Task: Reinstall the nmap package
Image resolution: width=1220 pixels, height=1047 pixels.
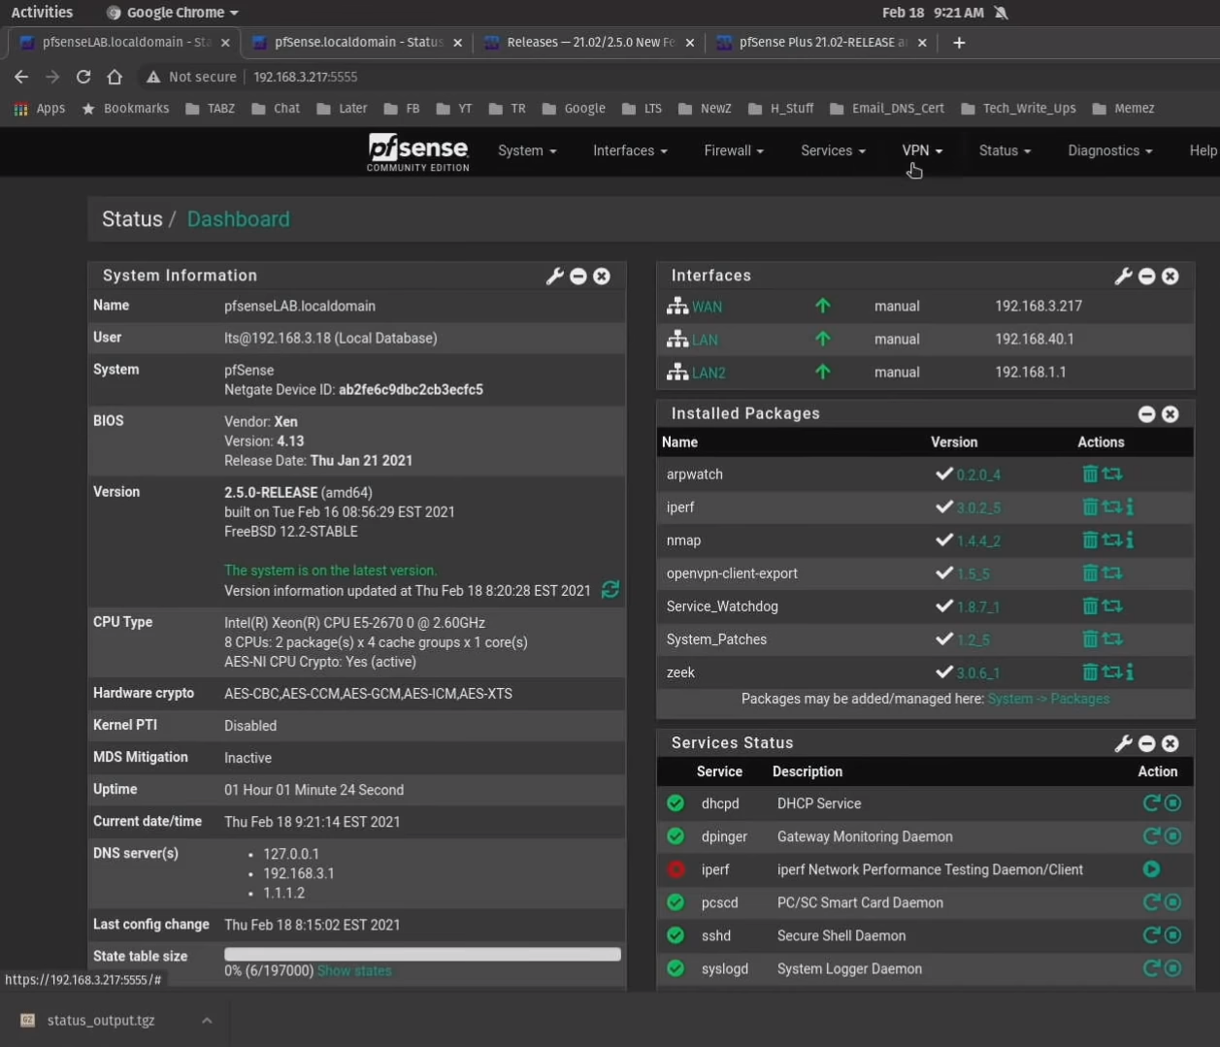Action: tap(1112, 540)
